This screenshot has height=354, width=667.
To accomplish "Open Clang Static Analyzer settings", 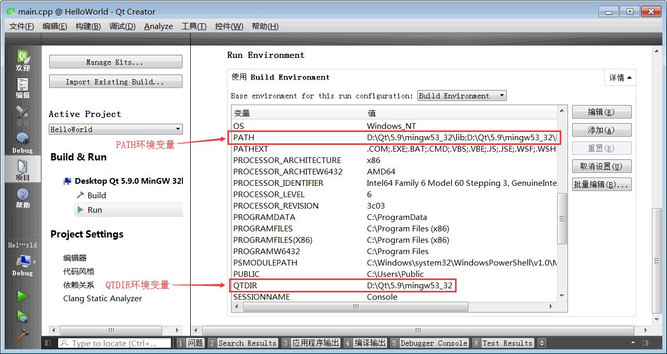I will [x=103, y=298].
